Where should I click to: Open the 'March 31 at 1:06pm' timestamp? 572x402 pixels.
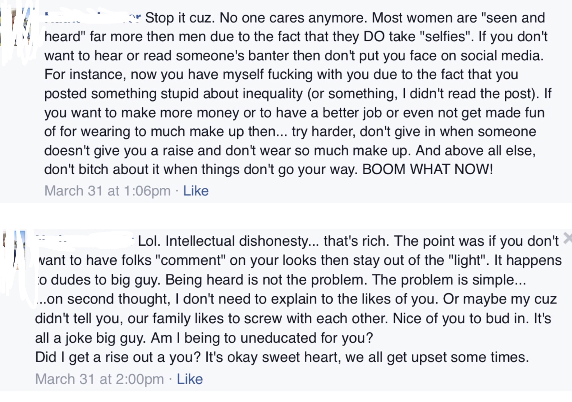[x=107, y=191]
